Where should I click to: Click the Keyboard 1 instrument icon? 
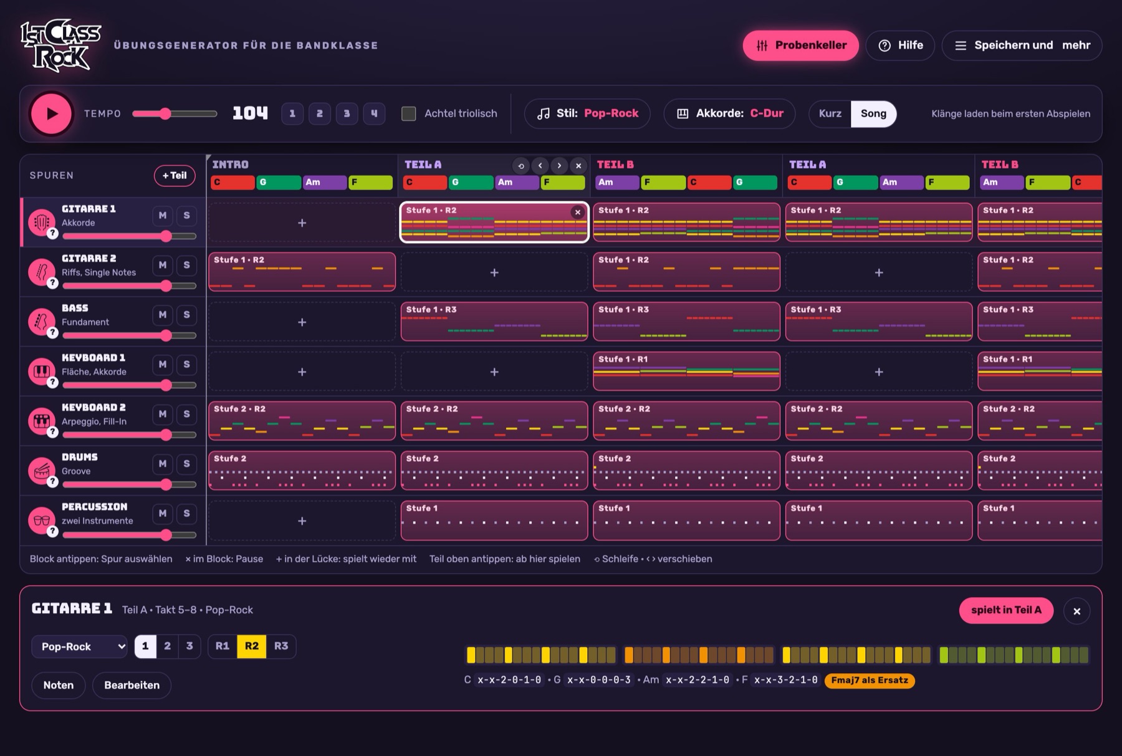(42, 371)
